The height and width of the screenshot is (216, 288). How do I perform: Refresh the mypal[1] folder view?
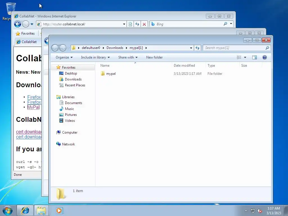[197, 48]
